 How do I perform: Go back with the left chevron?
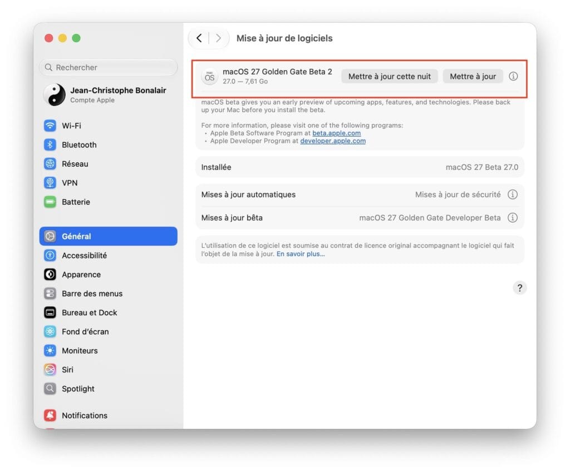tap(199, 38)
